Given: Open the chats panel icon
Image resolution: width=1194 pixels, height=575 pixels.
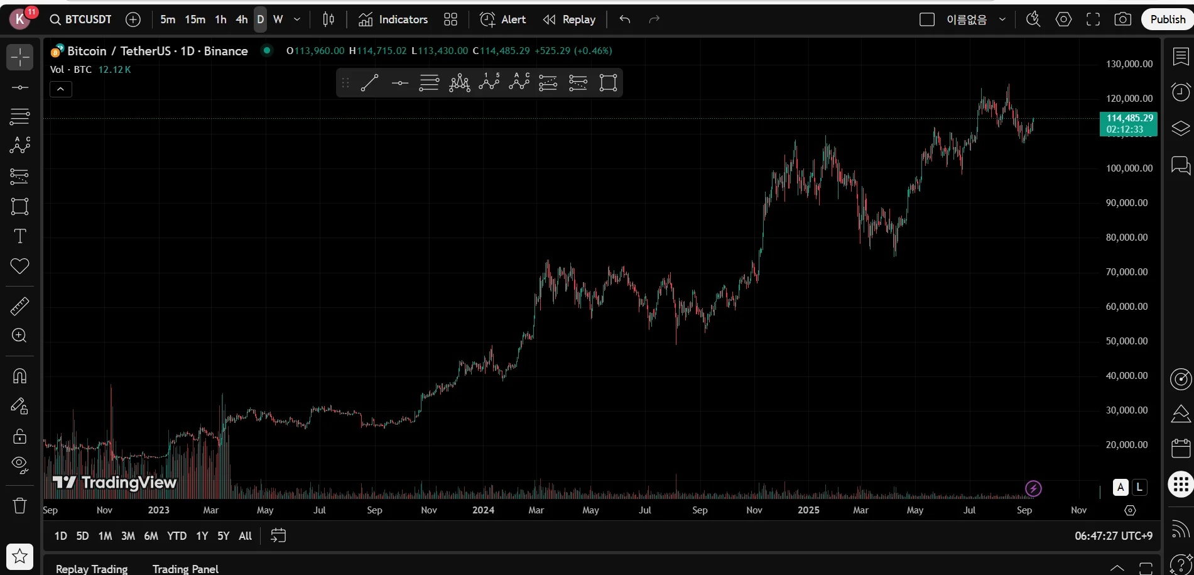Looking at the screenshot, I should click(x=1181, y=166).
